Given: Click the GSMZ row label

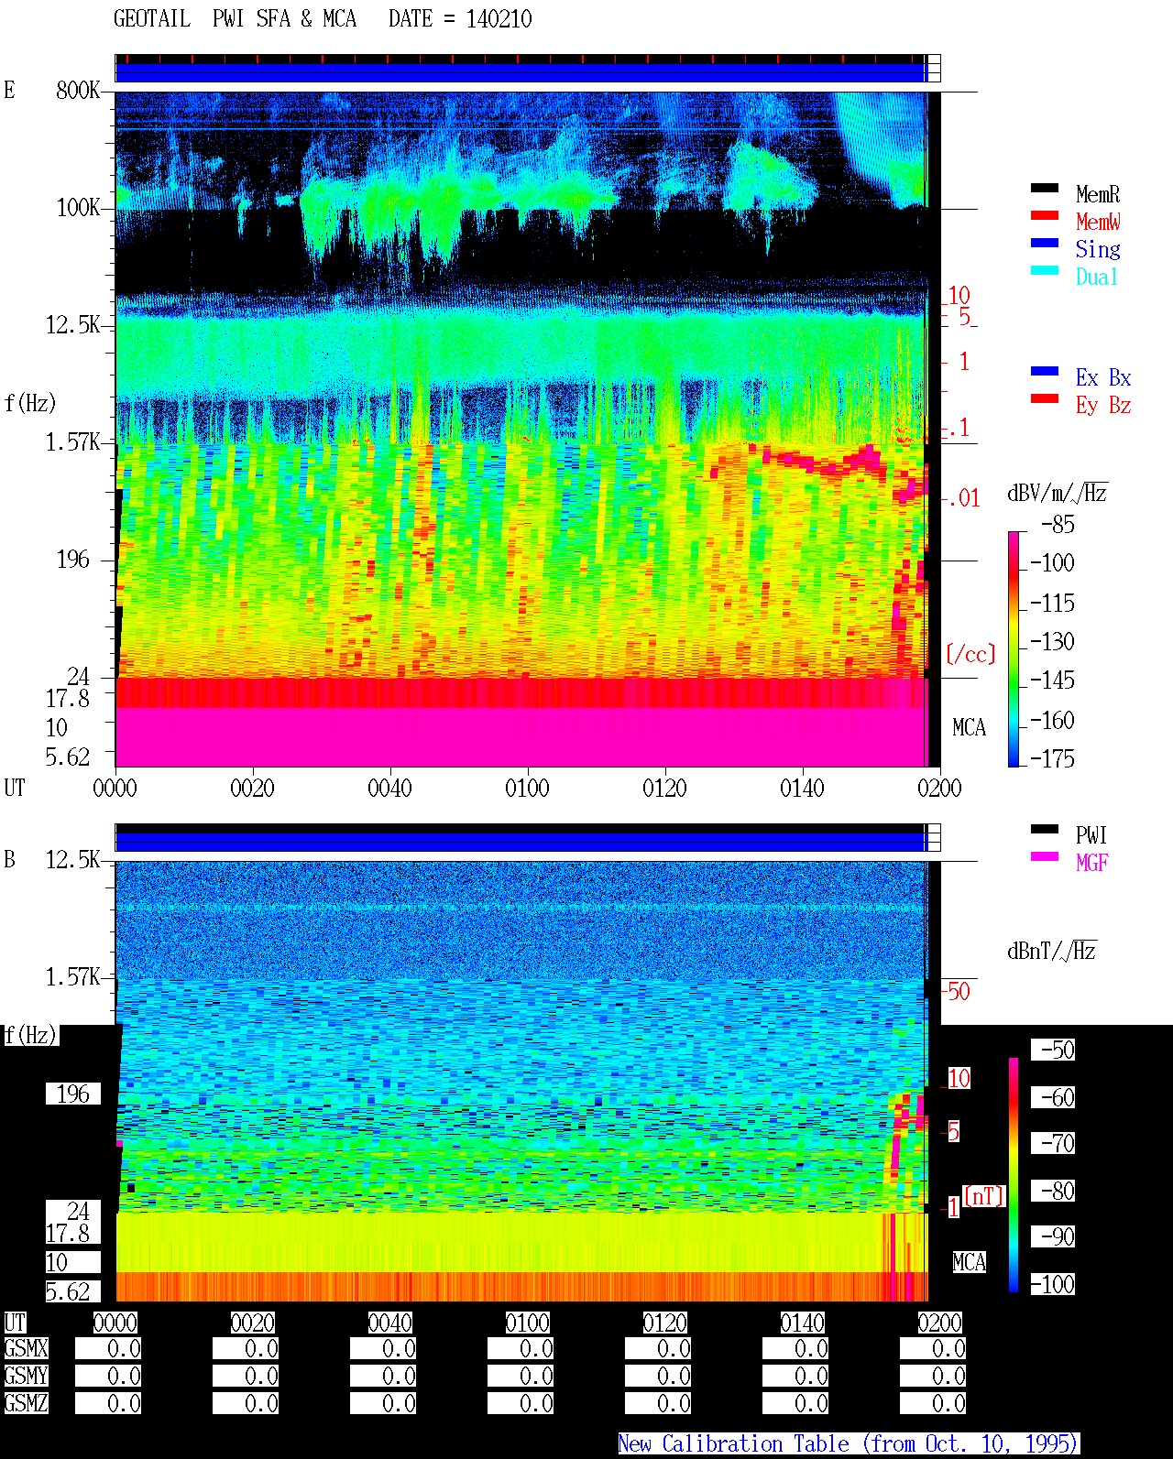Looking at the screenshot, I should (x=26, y=1403).
